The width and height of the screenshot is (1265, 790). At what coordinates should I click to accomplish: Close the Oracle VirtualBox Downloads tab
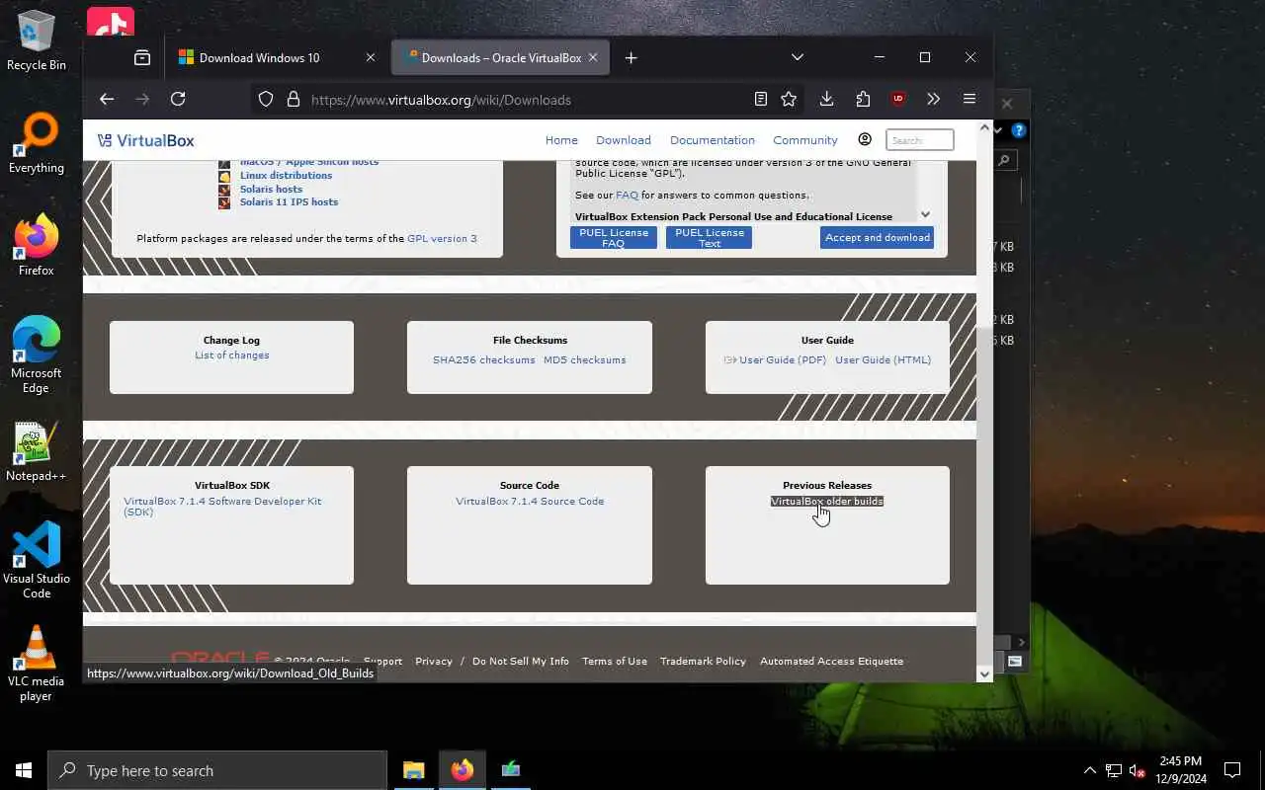tap(593, 57)
